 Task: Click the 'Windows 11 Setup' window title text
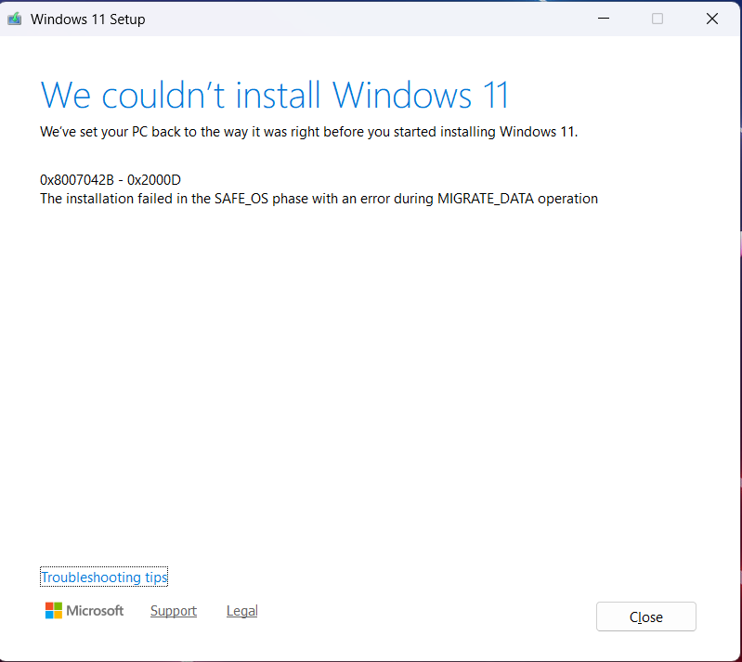[88, 19]
